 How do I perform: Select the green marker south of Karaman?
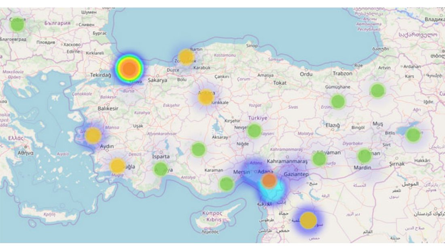click(x=226, y=184)
